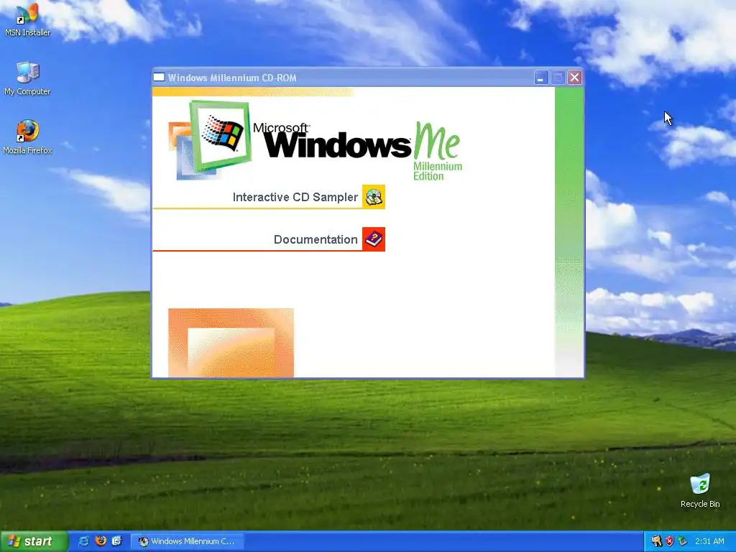Click the Windows Millennium CD-ROM taskbar button
This screenshot has height=552, width=736.
click(188, 541)
